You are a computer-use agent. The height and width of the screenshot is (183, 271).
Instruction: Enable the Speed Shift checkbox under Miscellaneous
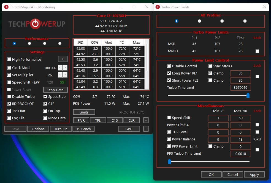[x=169, y=118]
